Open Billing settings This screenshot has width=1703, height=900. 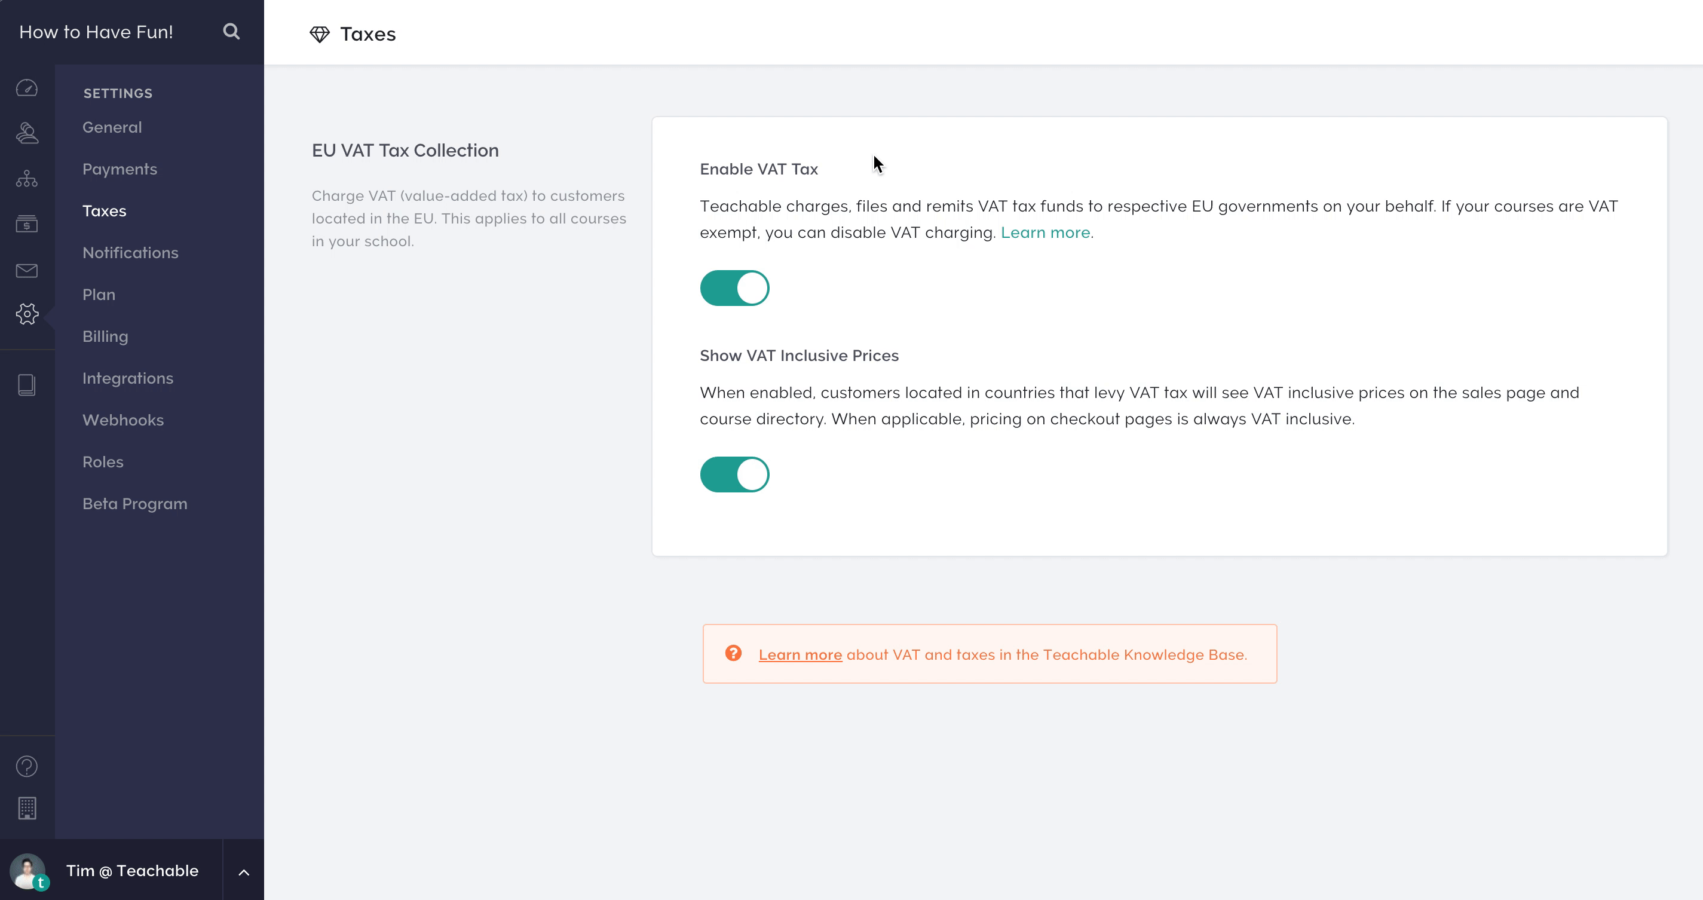pyautogui.click(x=105, y=336)
